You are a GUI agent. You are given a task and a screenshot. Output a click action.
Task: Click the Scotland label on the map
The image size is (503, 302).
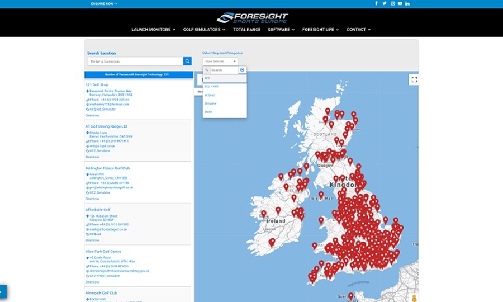click(x=325, y=134)
